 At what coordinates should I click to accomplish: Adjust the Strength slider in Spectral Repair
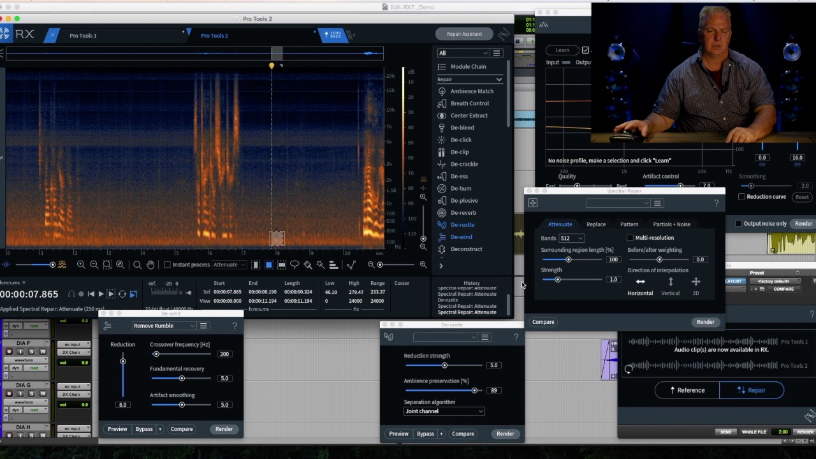click(x=571, y=280)
